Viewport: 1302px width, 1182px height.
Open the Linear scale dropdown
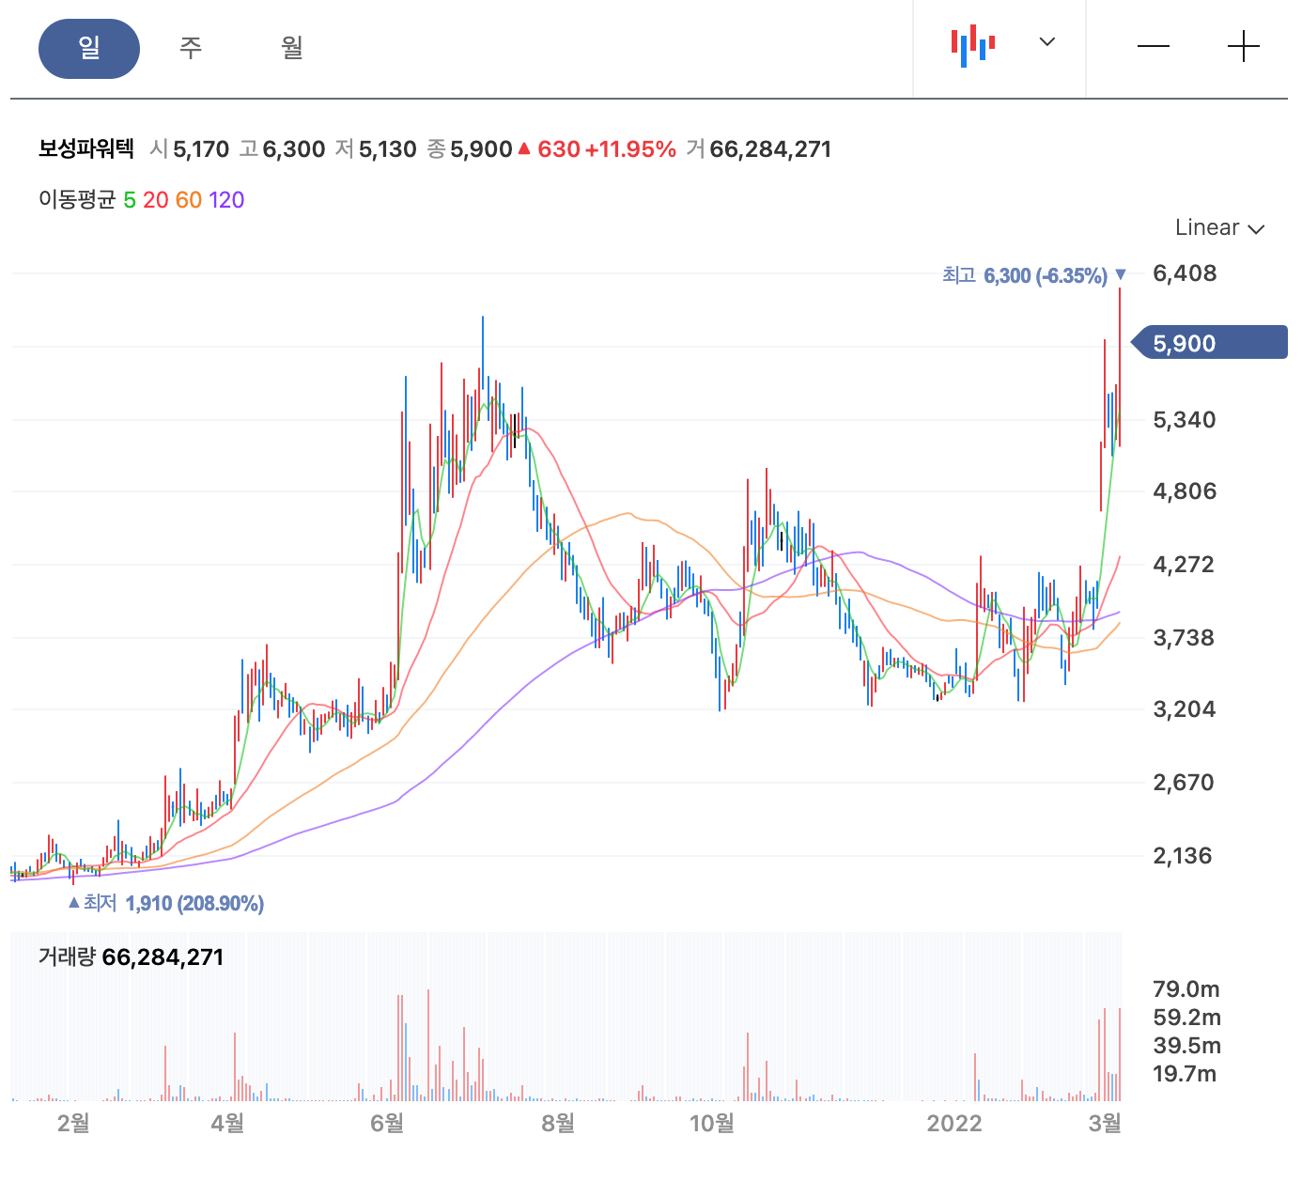(x=1219, y=227)
